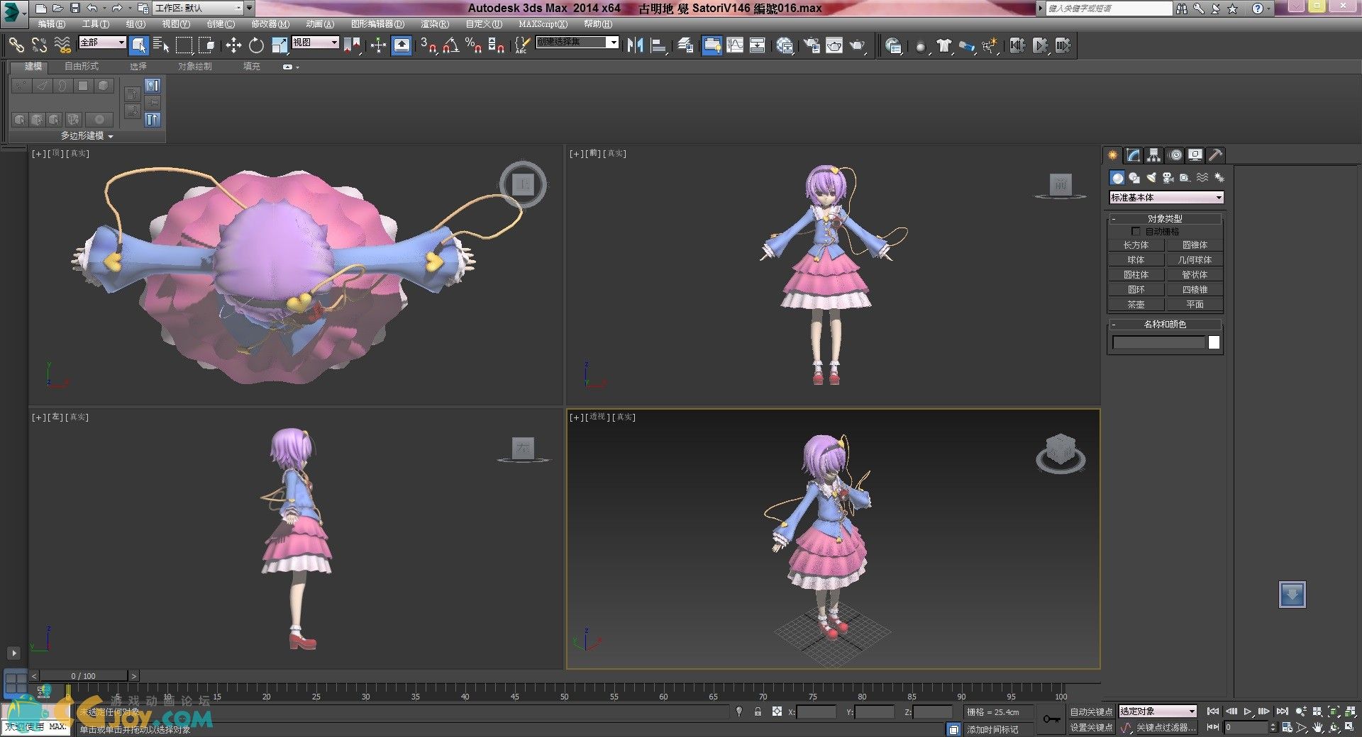Click the Align tool icon
Viewport: 1362px width, 737px height.
coord(658,45)
